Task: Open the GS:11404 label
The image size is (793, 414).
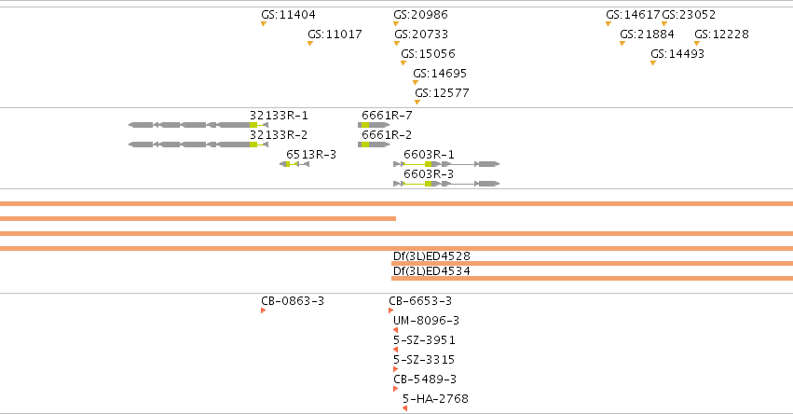Action: pyautogui.click(x=288, y=15)
